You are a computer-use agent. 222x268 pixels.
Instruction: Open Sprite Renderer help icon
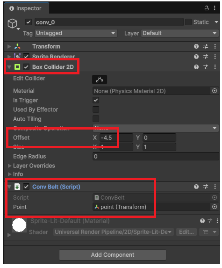[196, 57]
